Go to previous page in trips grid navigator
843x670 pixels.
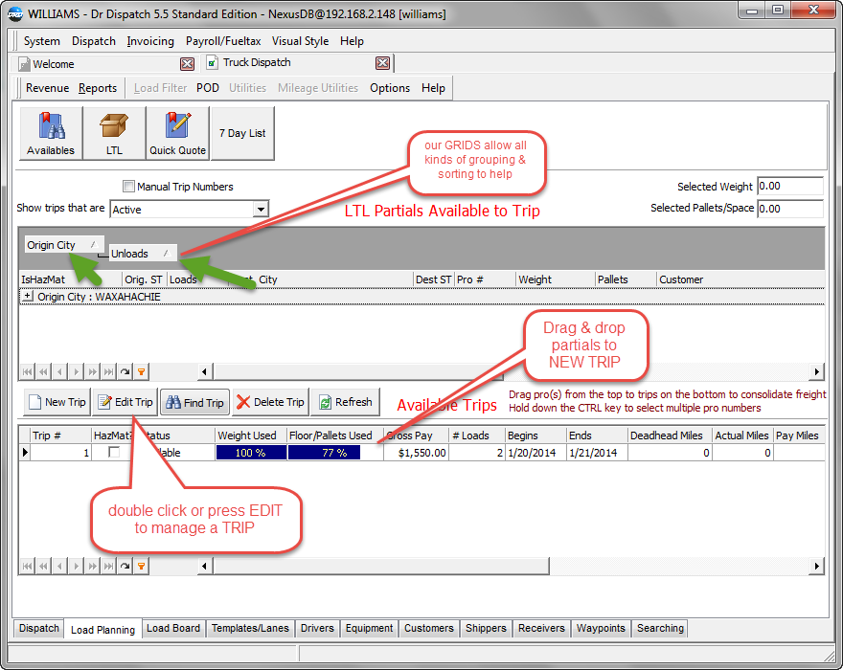click(x=43, y=566)
